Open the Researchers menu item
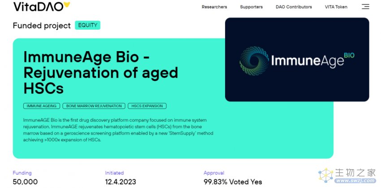The width and height of the screenshot is (381, 188). coord(214,7)
